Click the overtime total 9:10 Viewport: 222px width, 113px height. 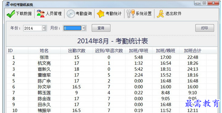[x=193, y=93]
